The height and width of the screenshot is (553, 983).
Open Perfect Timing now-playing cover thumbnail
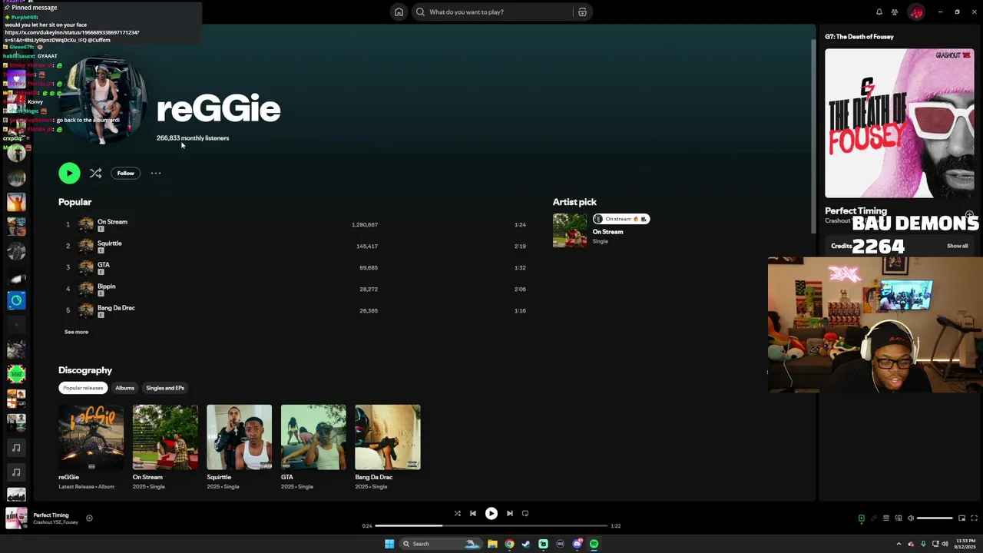(x=16, y=518)
